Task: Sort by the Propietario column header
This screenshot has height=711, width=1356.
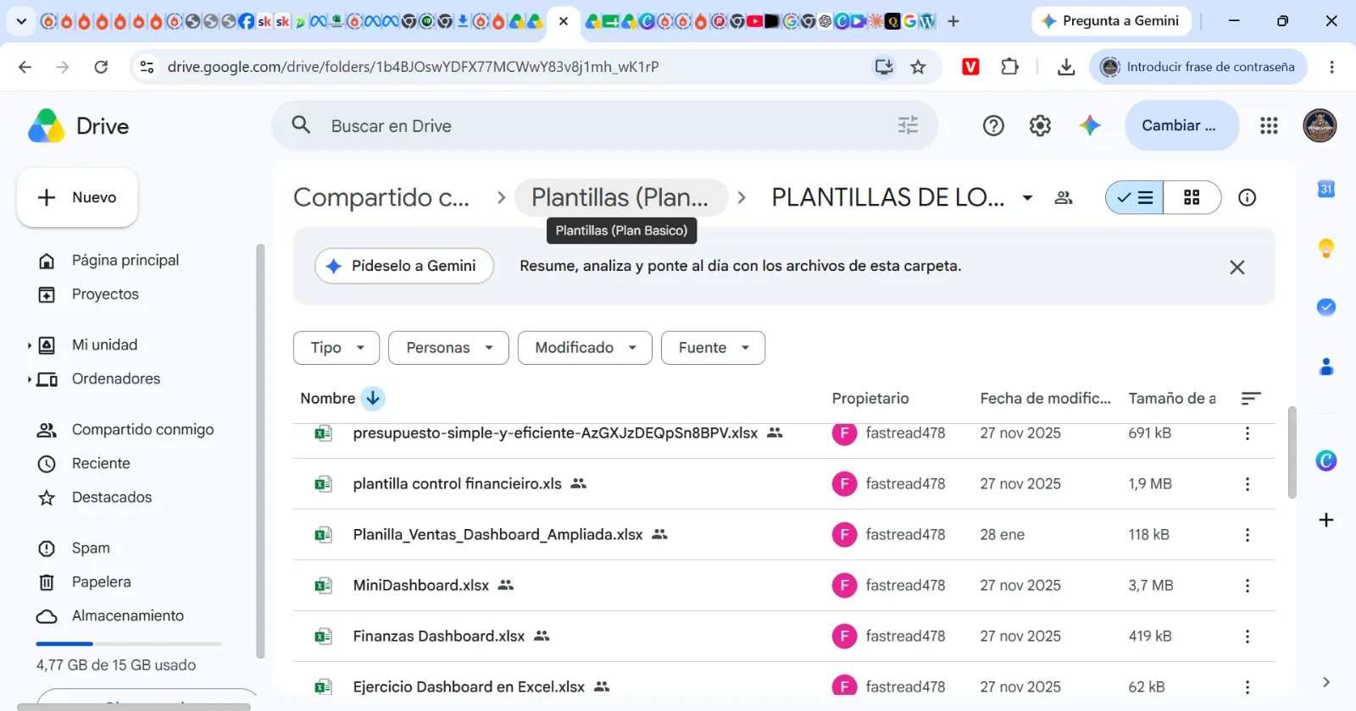Action: pyautogui.click(x=870, y=399)
